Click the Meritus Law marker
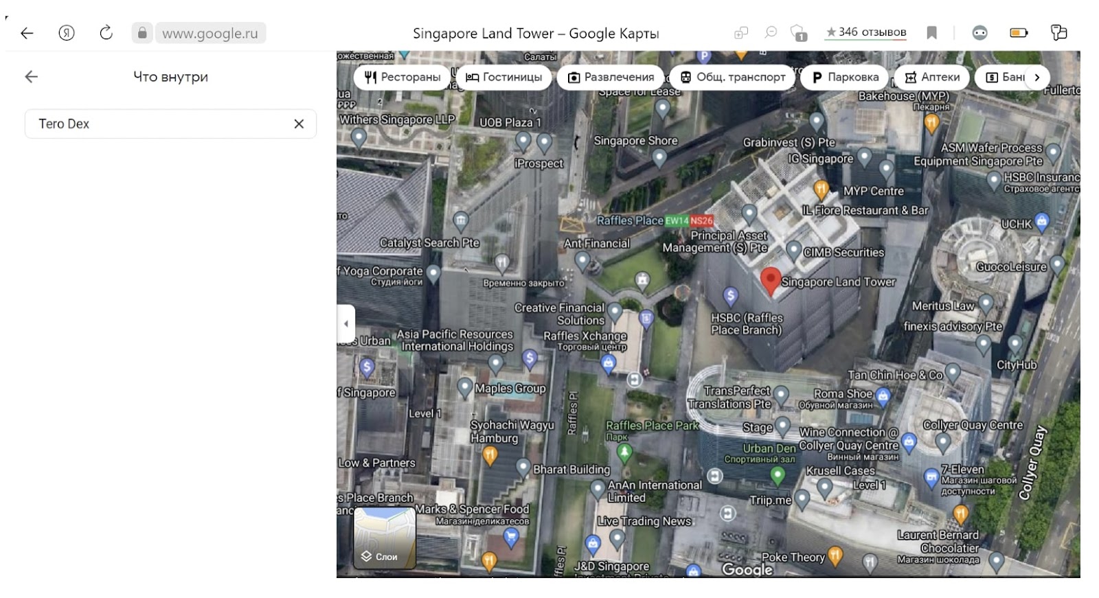The image size is (1099, 598). [x=986, y=303]
